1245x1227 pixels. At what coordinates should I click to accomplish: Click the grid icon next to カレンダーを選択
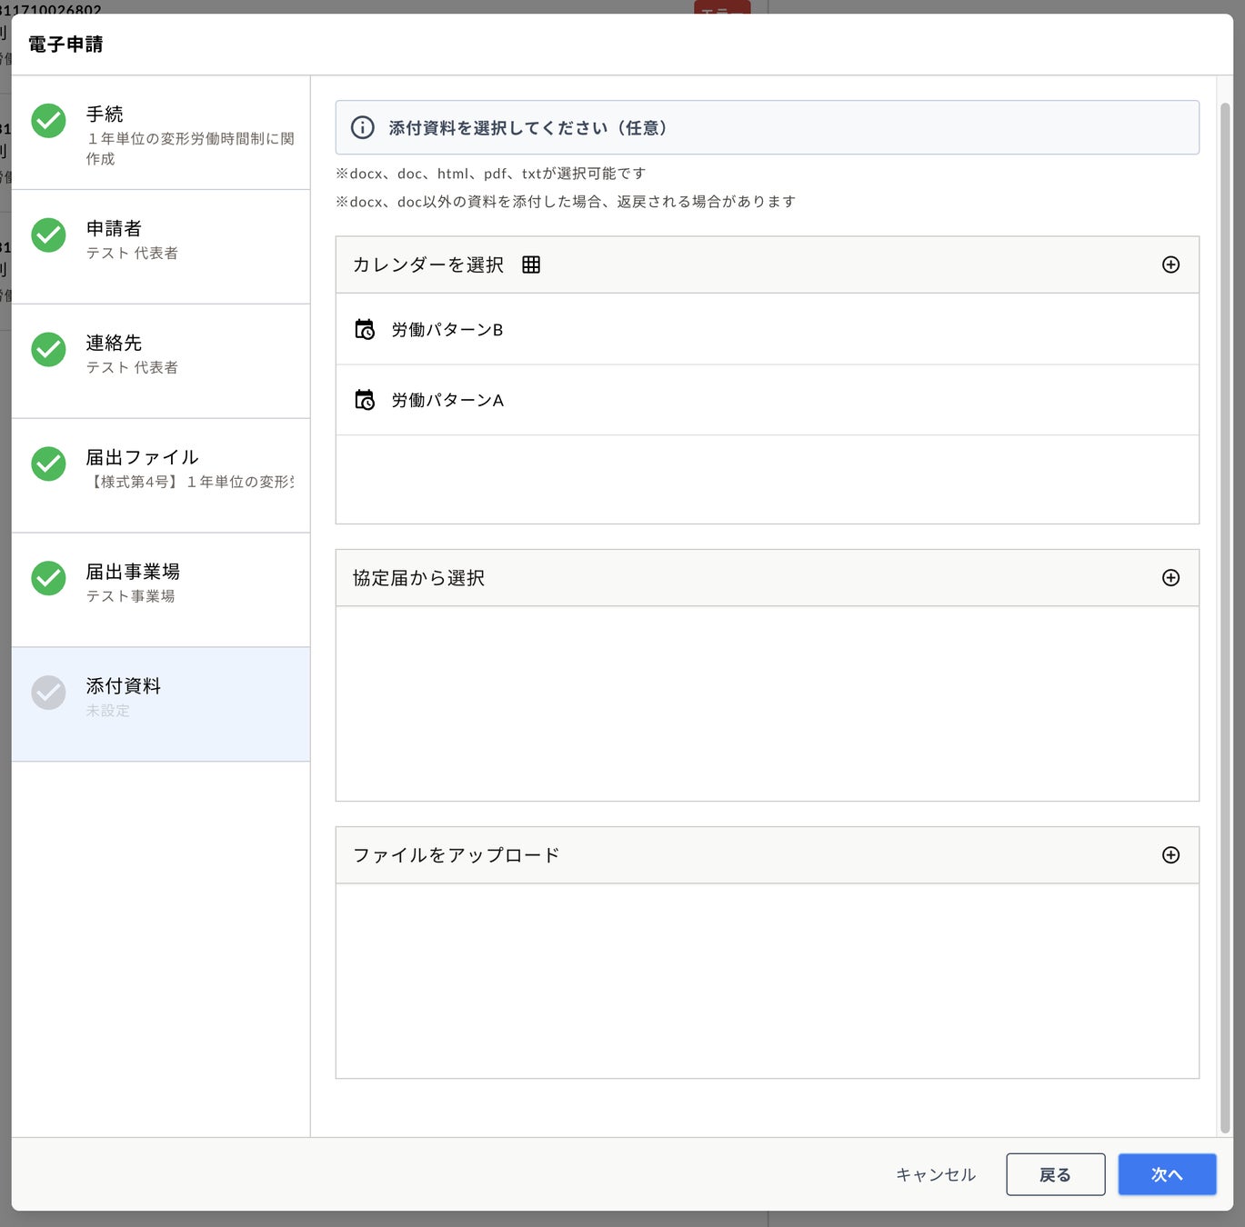pyautogui.click(x=531, y=264)
